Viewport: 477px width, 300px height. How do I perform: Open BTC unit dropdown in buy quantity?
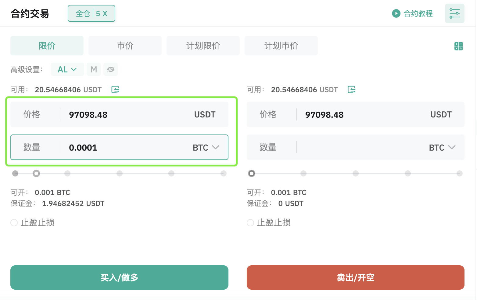pyautogui.click(x=206, y=148)
